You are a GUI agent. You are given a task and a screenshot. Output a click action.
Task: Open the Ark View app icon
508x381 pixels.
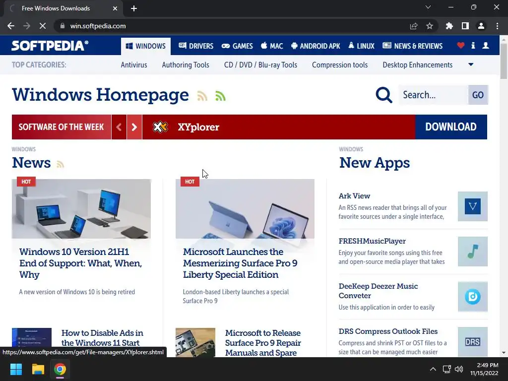coord(472,206)
